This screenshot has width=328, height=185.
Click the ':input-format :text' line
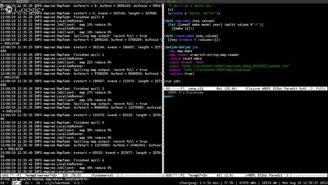[186, 62]
